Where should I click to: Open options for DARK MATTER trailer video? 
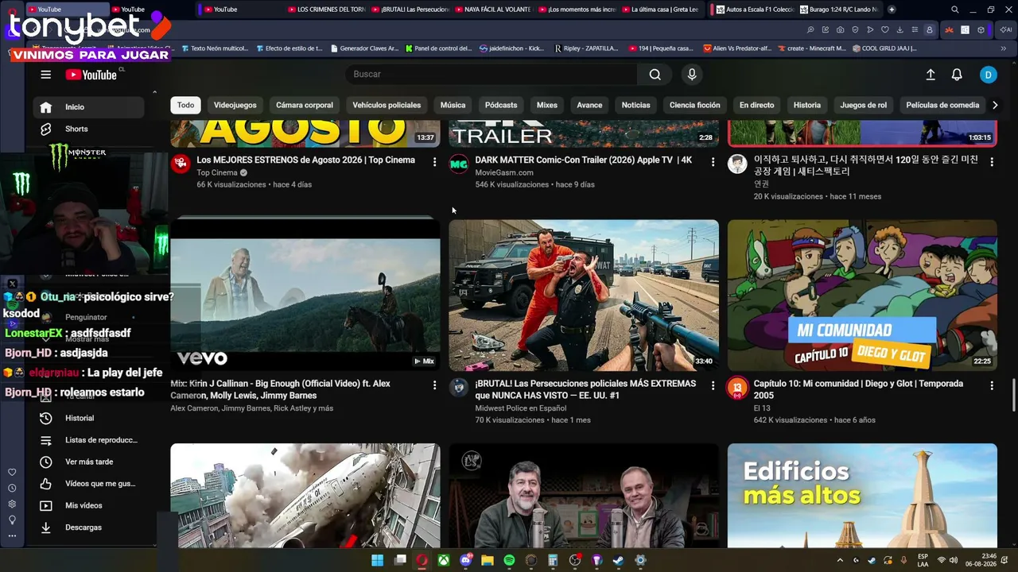(x=713, y=161)
